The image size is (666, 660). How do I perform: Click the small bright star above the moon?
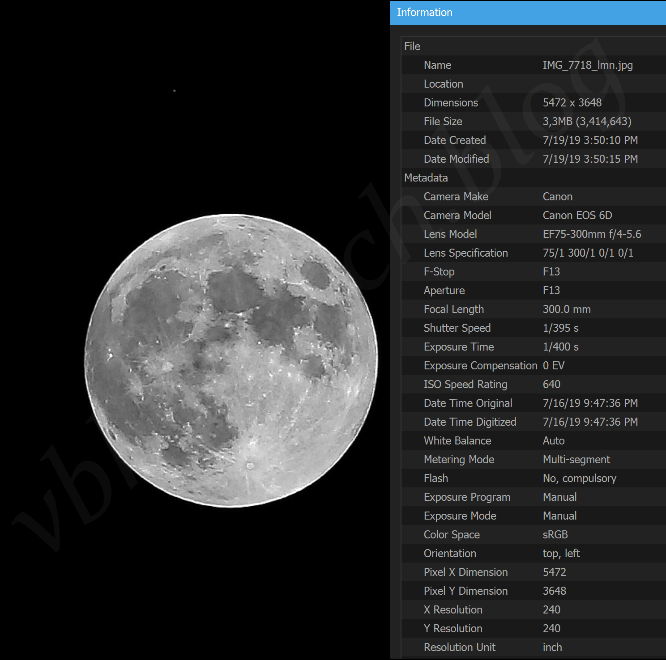(x=175, y=91)
